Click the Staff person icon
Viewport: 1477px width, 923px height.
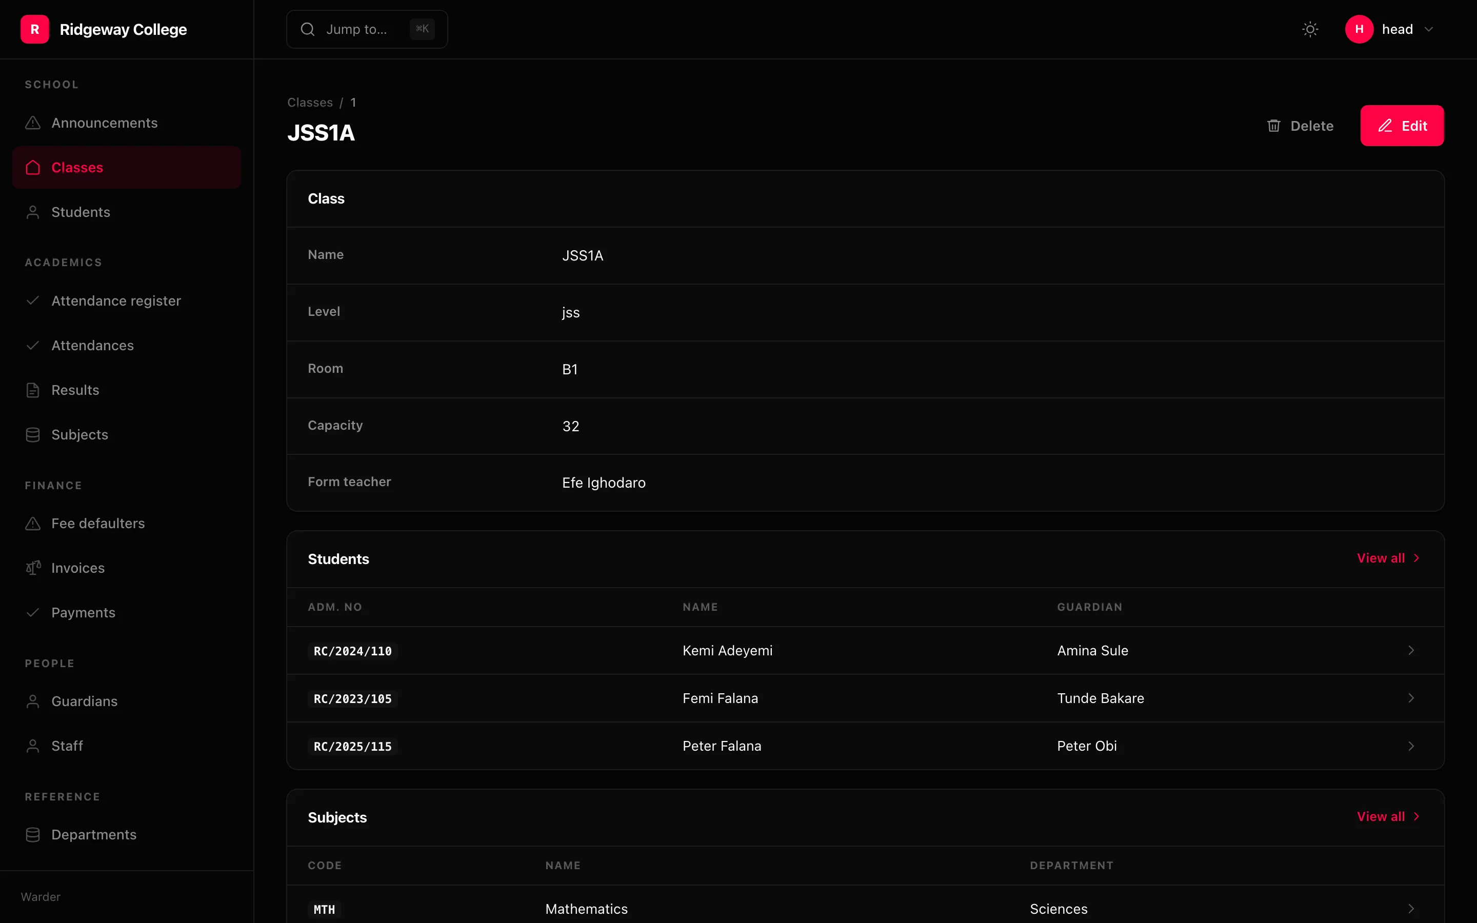tap(33, 746)
